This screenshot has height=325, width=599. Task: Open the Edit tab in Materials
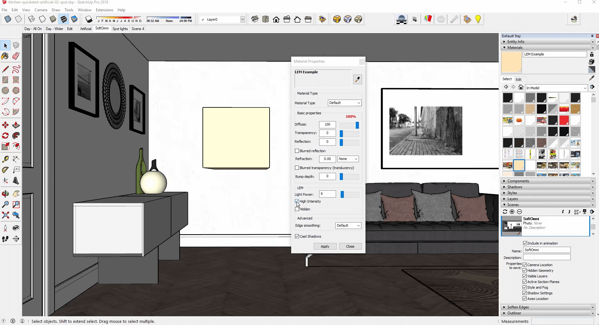[519, 80]
